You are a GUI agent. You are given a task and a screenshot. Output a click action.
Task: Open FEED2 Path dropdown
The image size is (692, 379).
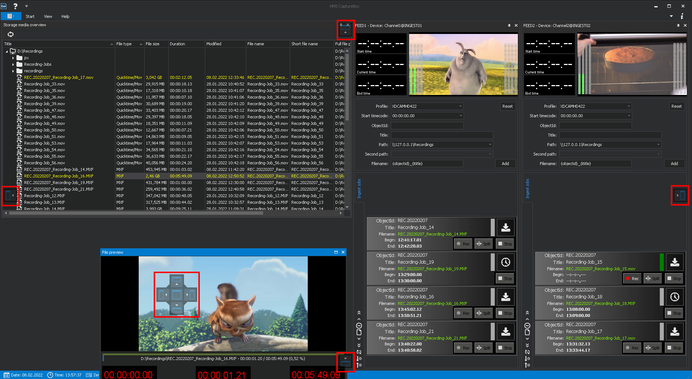[x=658, y=145]
